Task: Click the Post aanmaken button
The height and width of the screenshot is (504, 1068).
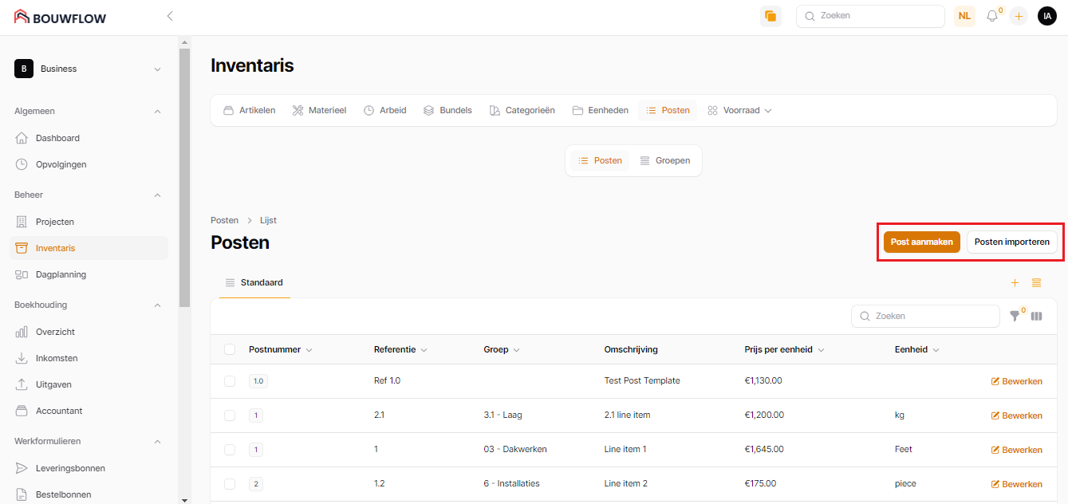Action: [x=921, y=242]
